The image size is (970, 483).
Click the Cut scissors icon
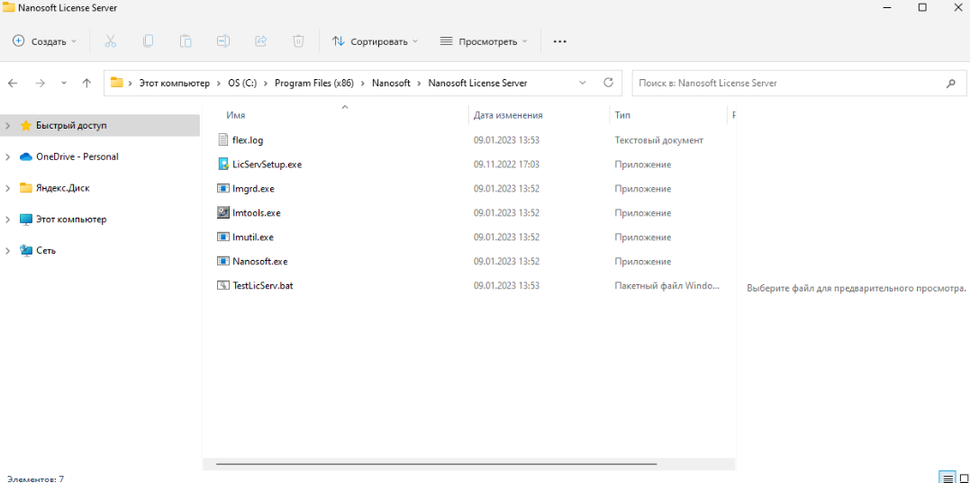[111, 41]
